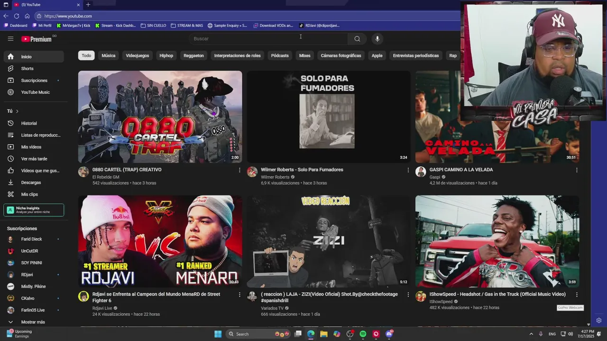The image size is (607, 341).
Task: Open MixBy. Pikine subscription channel
Action: click(34, 287)
